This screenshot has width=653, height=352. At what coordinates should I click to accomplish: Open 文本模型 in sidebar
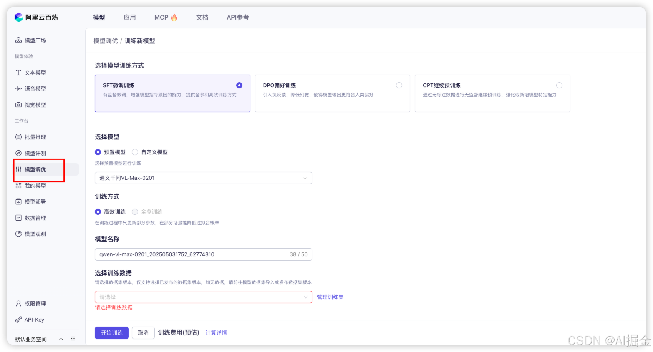point(35,73)
